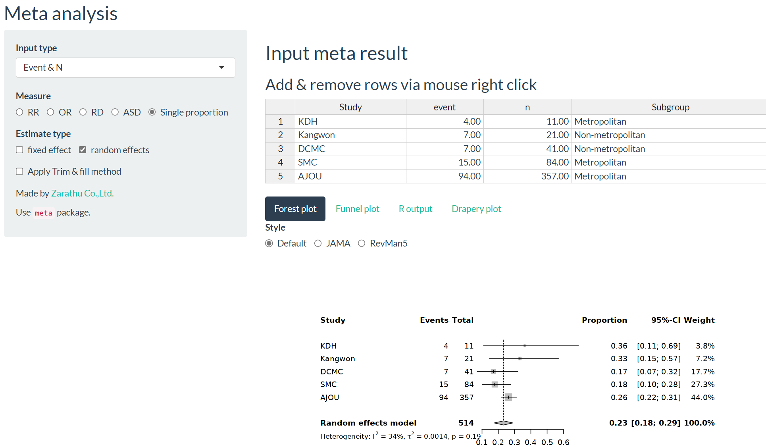Open the Input type dropdown
766x447 pixels.
pyautogui.click(x=125, y=67)
